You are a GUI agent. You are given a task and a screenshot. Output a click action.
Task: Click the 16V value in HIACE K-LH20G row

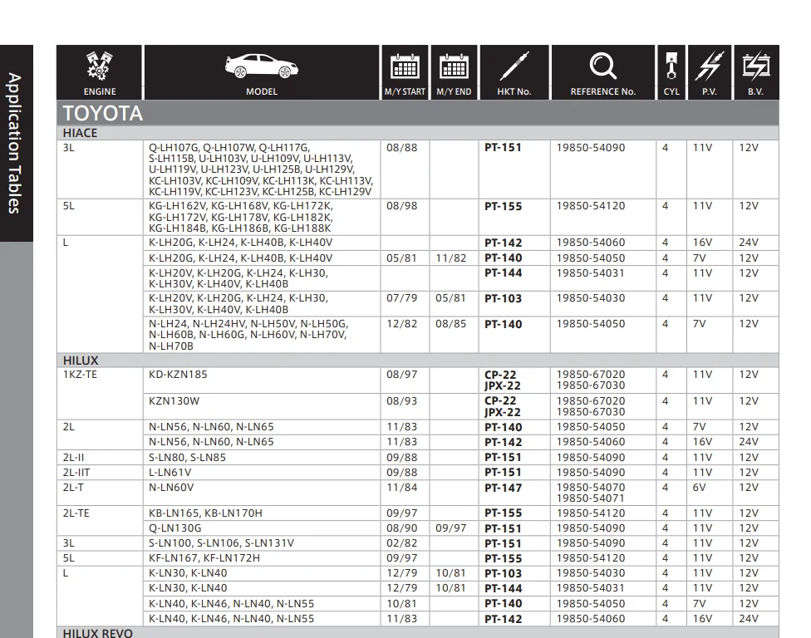702,242
